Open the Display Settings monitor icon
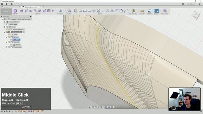Viewport: 203px width, 114px height. click(106, 107)
